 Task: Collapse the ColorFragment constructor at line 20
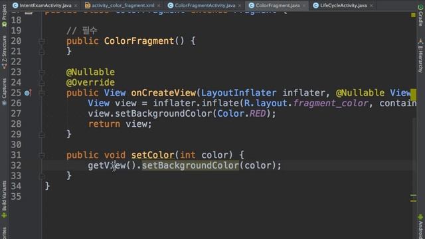(x=41, y=41)
